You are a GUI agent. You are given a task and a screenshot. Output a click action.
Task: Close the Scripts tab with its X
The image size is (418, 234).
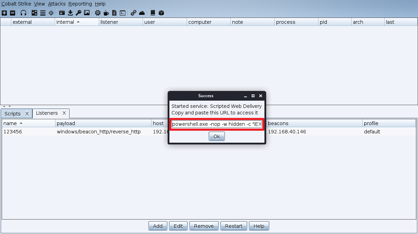click(x=27, y=114)
